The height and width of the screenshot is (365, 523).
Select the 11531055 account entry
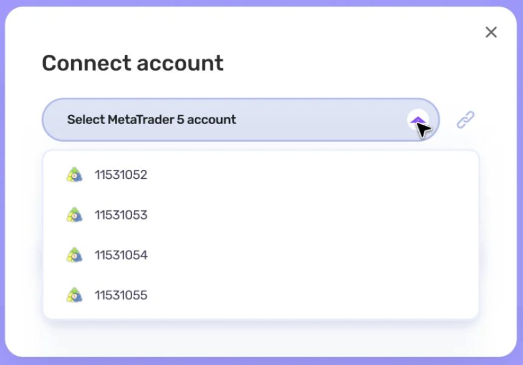click(121, 296)
